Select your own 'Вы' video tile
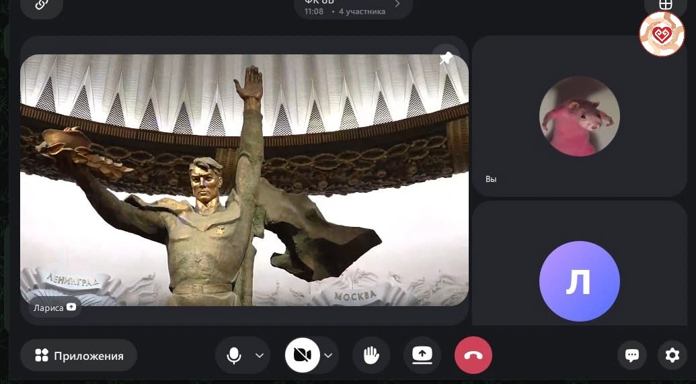This screenshot has height=384, width=696. coord(579,116)
